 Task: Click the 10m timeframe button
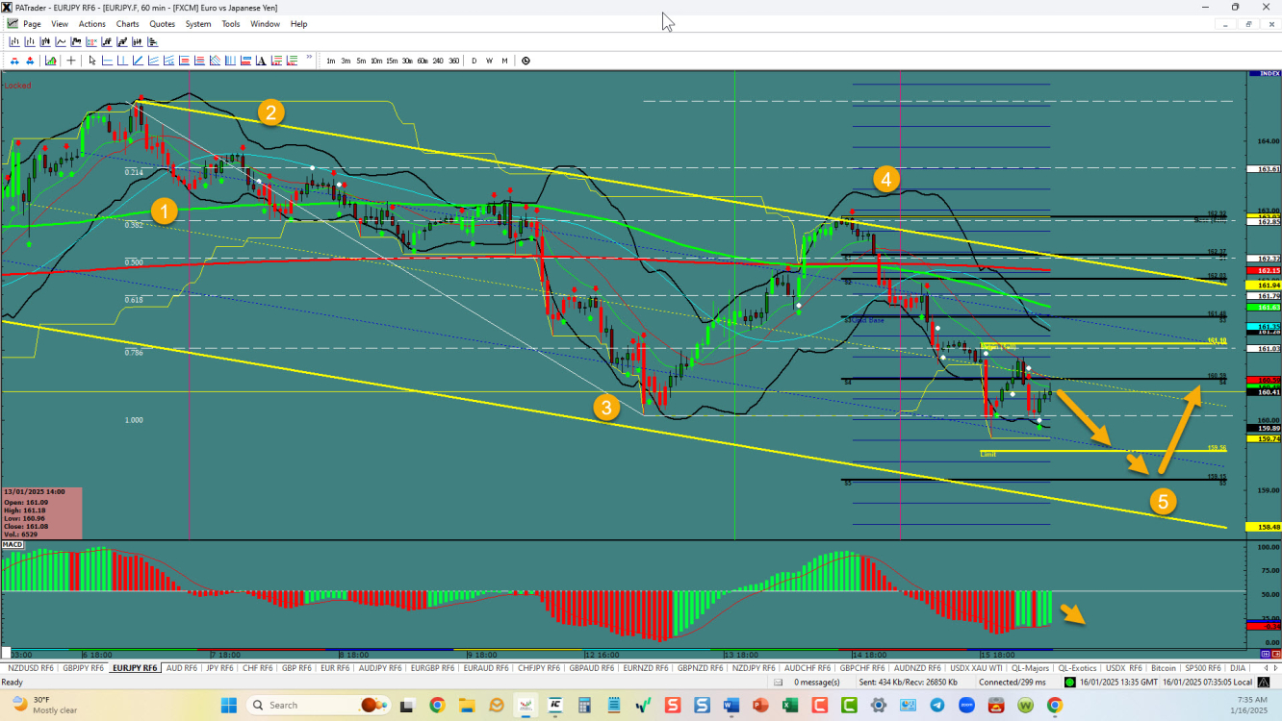pyautogui.click(x=376, y=61)
